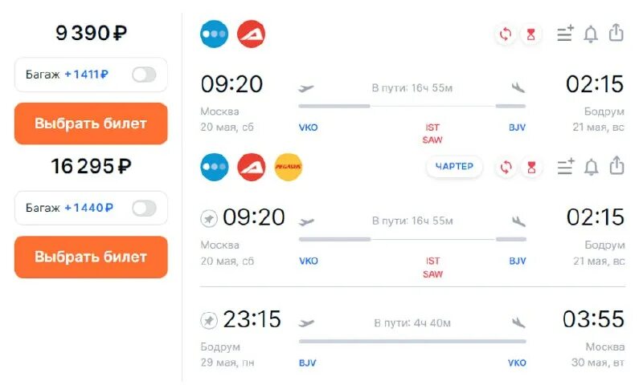
Task: Click the bell price alert on first ticket
Action: click(x=591, y=34)
